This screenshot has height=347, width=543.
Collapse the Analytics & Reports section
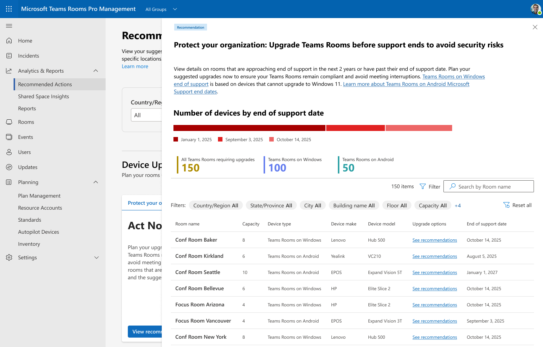tap(96, 71)
